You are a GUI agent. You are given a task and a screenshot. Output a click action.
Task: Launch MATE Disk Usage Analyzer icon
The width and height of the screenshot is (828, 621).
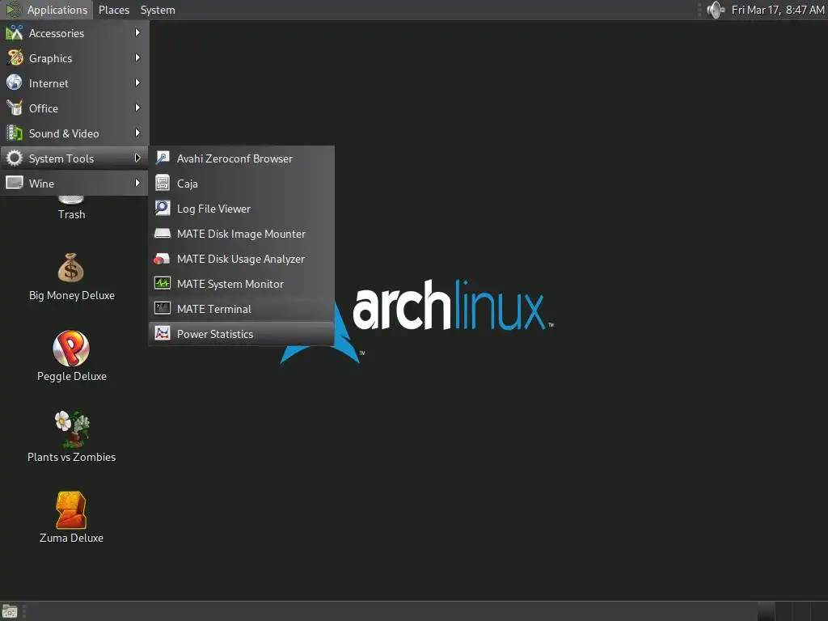[162, 259]
